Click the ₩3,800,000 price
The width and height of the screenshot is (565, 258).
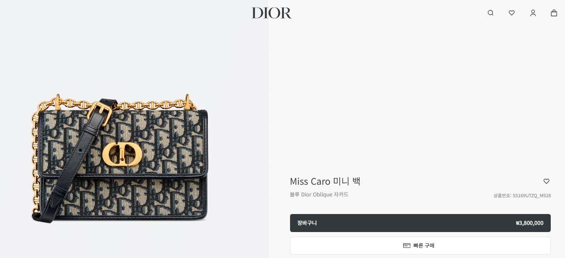coord(529,223)
